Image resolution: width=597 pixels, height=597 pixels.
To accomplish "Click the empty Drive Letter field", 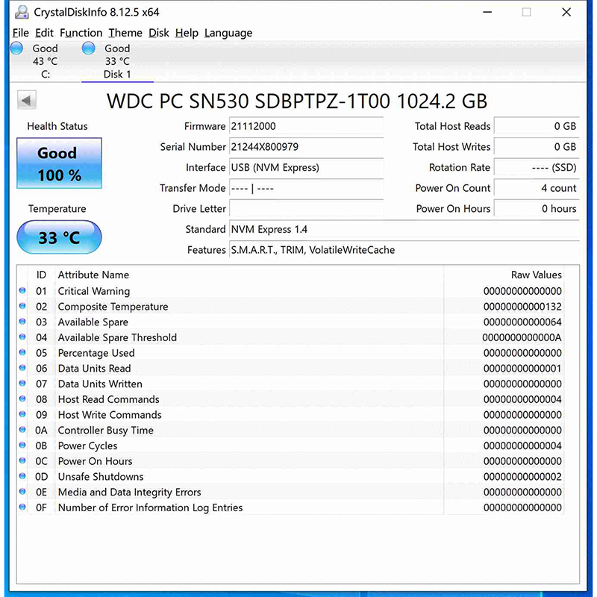I will point(306,208).
